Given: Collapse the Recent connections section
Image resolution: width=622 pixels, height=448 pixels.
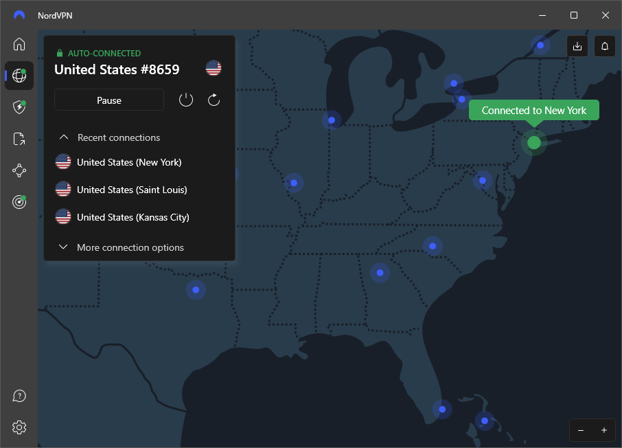Looking at the screenshot, I should pos(109,137).
